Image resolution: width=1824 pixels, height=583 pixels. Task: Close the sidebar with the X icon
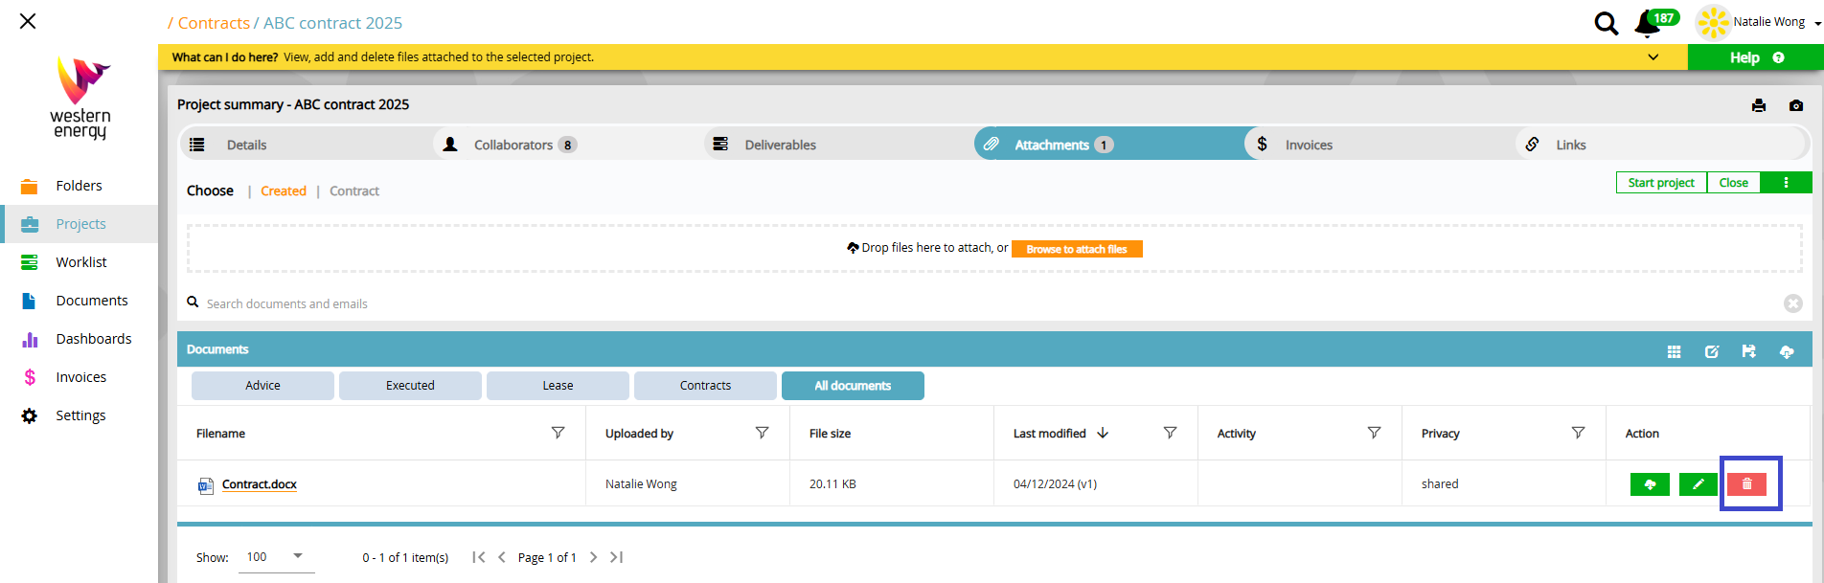pyautogui.click(x=28, y=21)
